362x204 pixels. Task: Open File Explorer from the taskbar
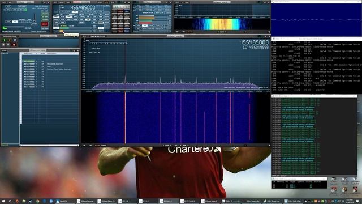24,201
